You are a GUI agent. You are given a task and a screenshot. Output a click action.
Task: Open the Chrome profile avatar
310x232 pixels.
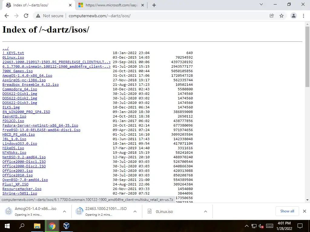tap(294, 16)
